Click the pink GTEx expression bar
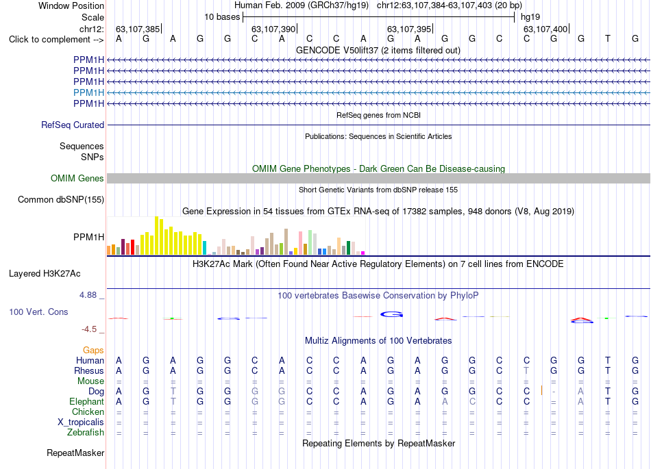The height and width of the screenshot is (469, 651). (x=300, y=244)
